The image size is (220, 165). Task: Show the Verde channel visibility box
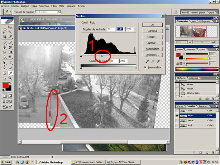(177, 120)
